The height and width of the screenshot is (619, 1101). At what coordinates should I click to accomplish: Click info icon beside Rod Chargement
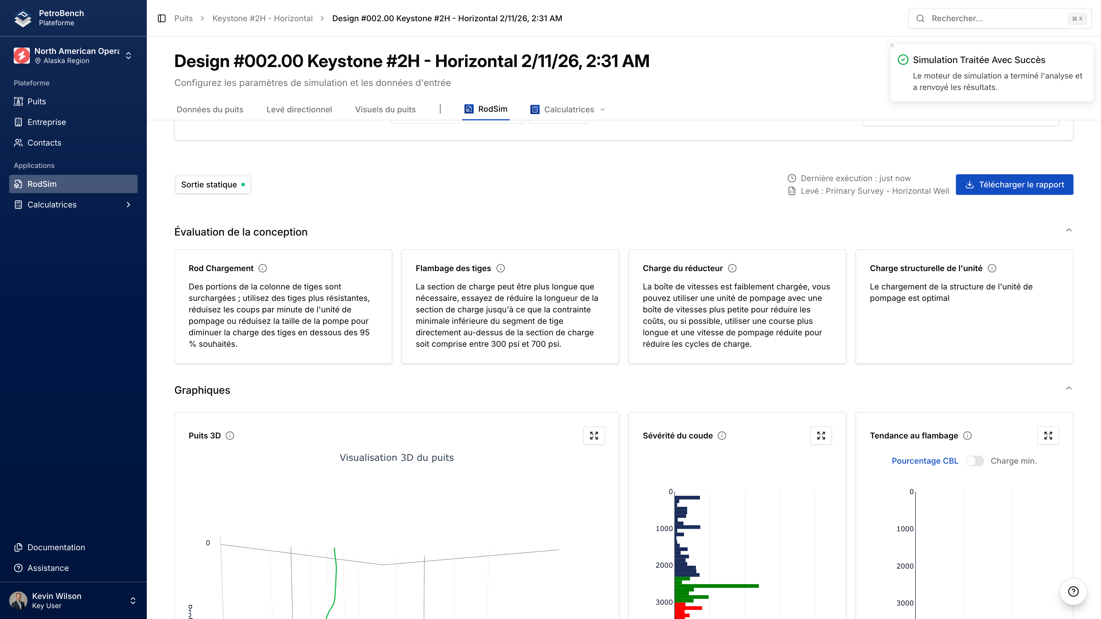coord(263,268)
